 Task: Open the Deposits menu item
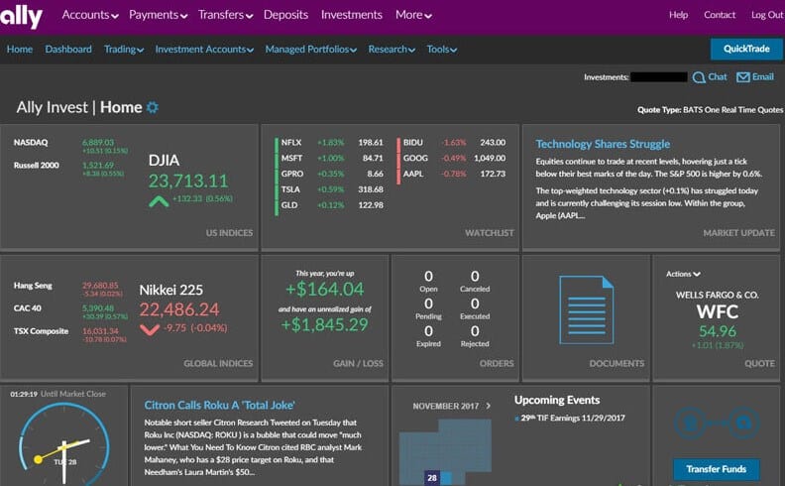click(285, 15)
